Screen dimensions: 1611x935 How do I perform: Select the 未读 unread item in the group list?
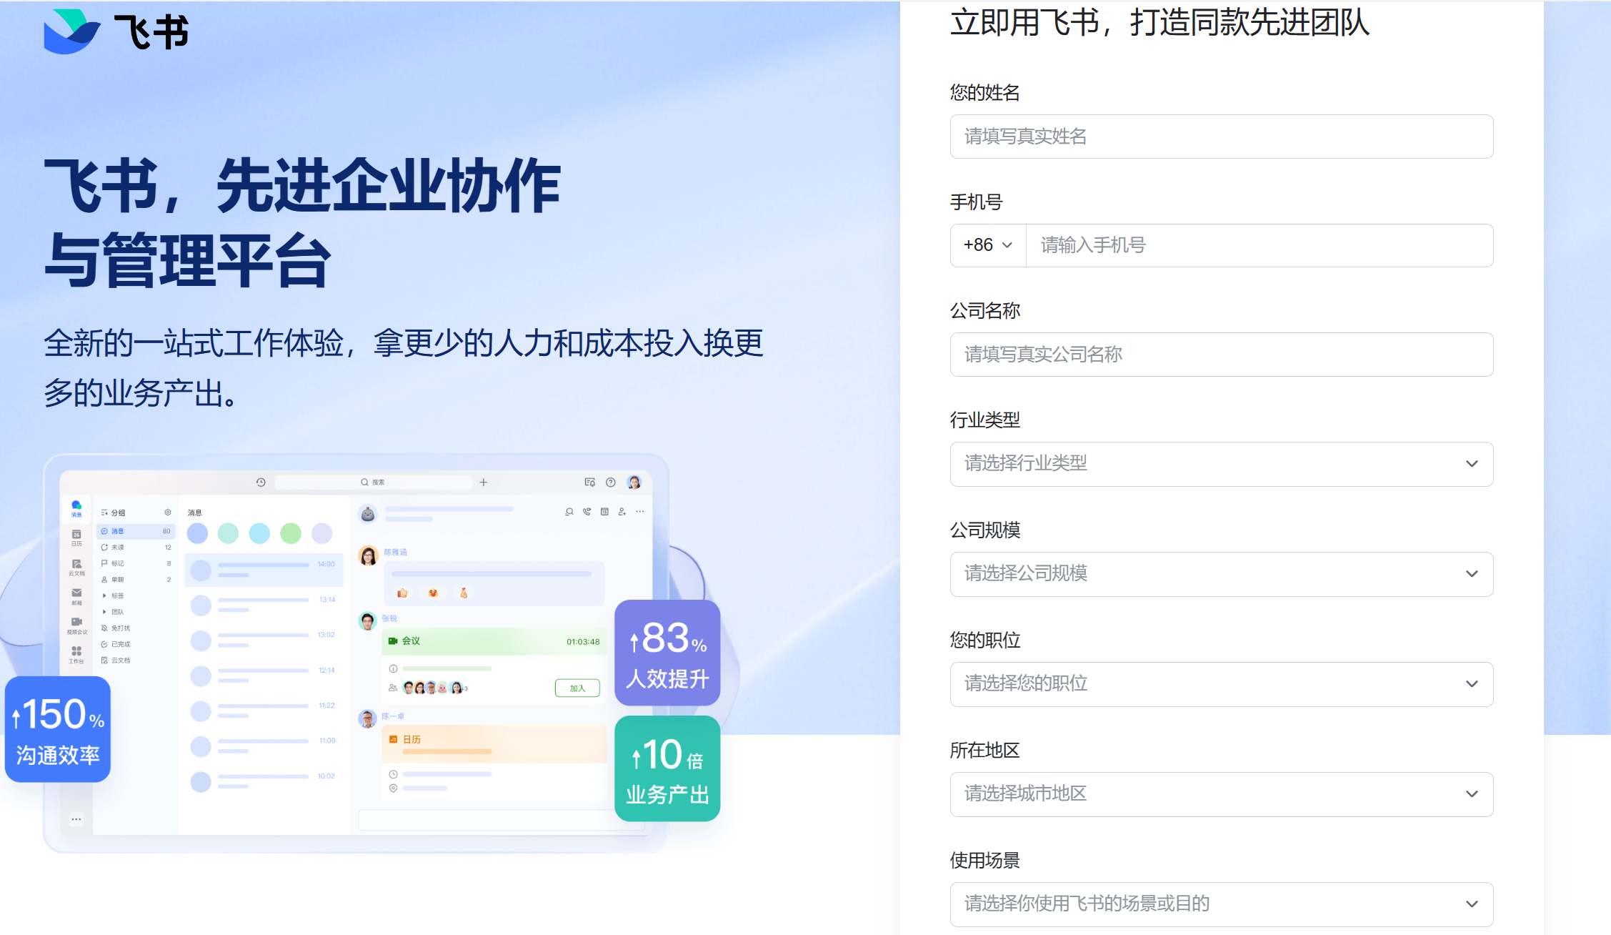[x=118, y=548]
